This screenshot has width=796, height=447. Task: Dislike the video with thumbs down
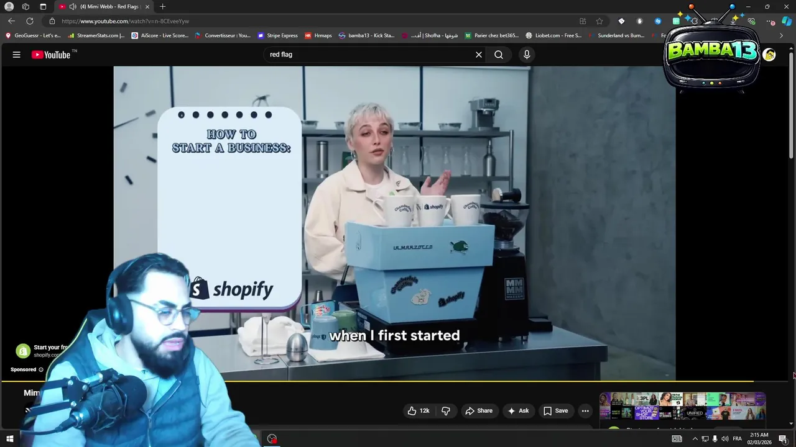[x=446, y=410]
